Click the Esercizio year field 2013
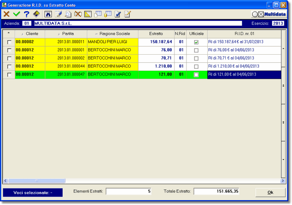The height and width of the screenshot is (205, 292). coord(278,23)
